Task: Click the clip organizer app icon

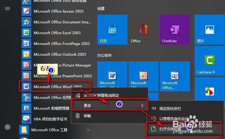Action: (26, 108)
